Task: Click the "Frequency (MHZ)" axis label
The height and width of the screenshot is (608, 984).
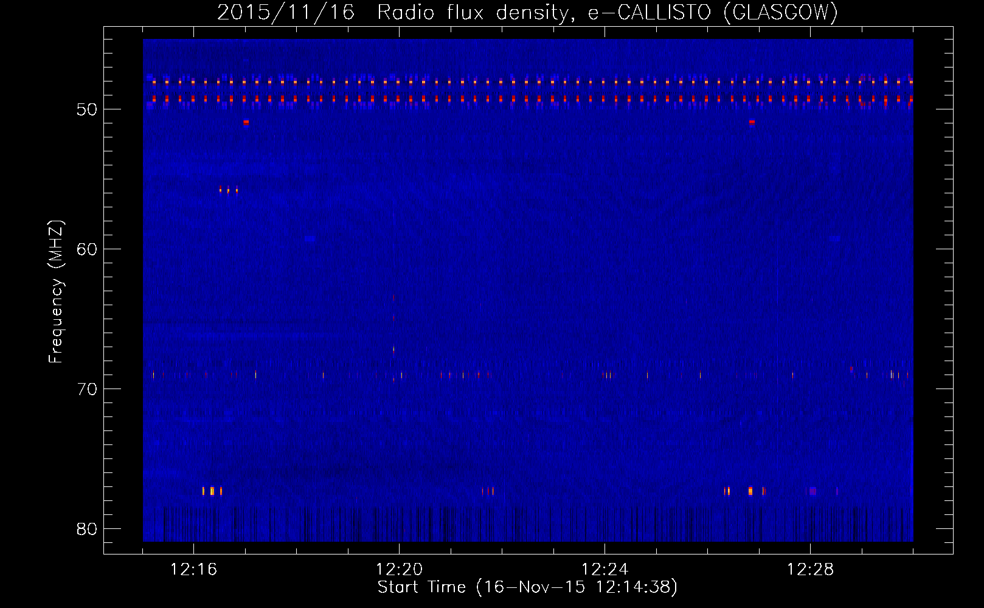Action: point(55,292)
